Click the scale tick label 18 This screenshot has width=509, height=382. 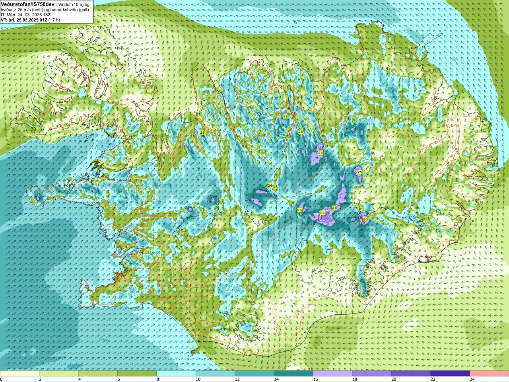tap(354, 379)
